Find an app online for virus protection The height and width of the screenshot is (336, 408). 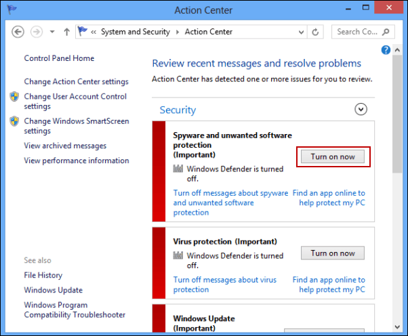329,285
